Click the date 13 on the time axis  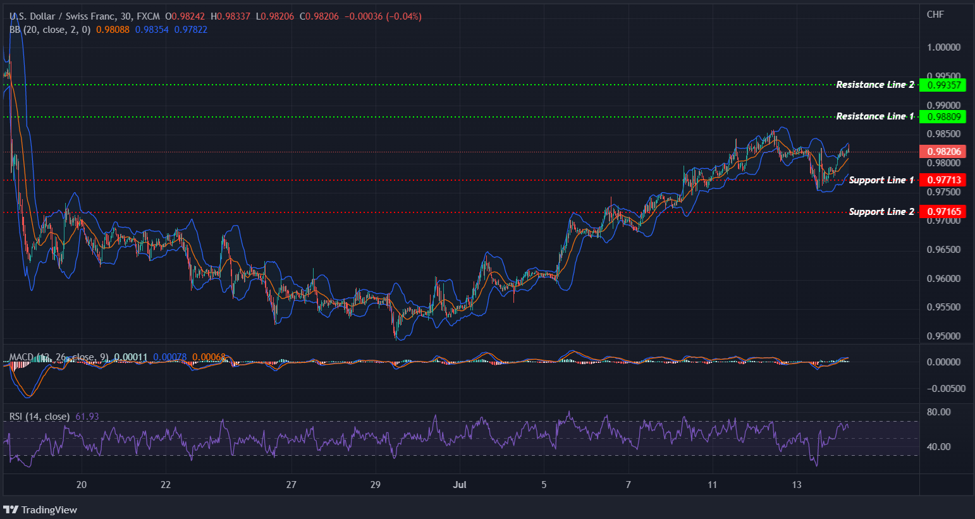(x=797, y=484)
